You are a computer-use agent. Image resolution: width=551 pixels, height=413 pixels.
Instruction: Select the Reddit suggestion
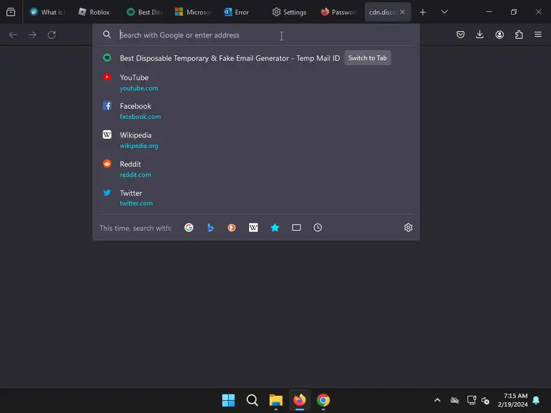256,169
